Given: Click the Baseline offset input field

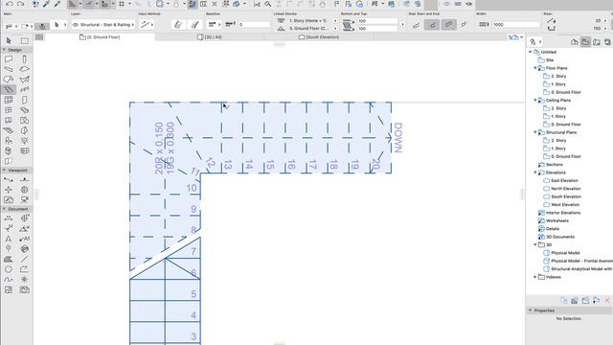Looking at the screenshot, I should (254, 25).
